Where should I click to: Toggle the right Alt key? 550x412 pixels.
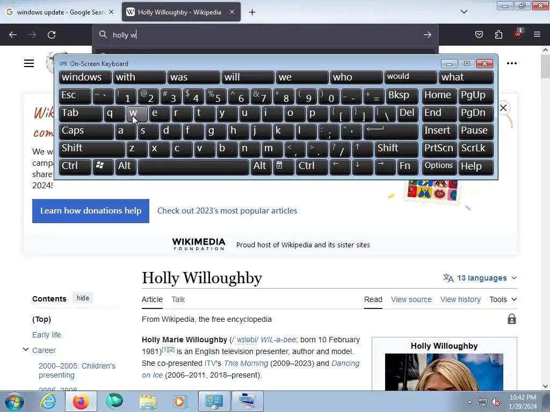point(261,166)
